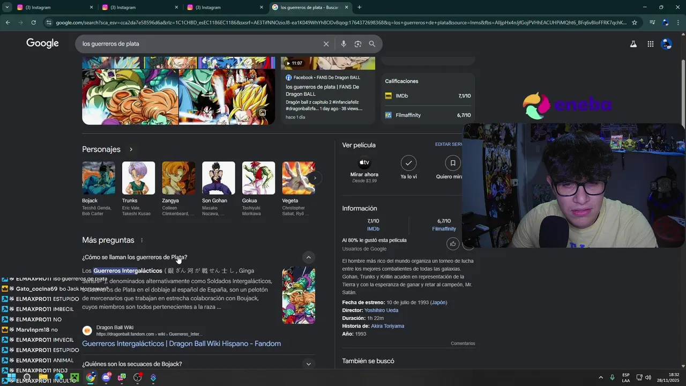Go back to the previous page
Screen dimensions: 686x386
[x=8, y=23]
